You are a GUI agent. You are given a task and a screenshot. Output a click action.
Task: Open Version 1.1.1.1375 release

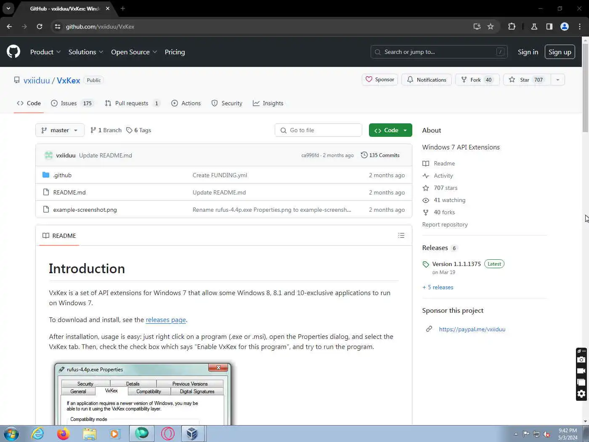pyautogui.click(x=456, y=264)
